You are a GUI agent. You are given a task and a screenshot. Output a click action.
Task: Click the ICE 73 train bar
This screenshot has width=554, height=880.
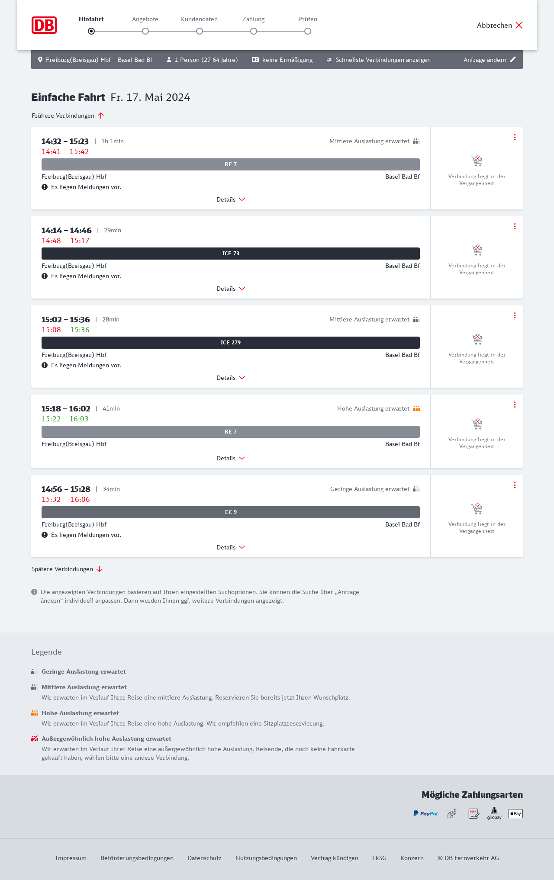[231, 254]
